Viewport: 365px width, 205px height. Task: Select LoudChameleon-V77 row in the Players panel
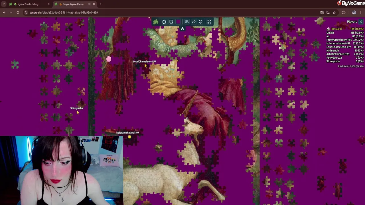pos(345,47)
